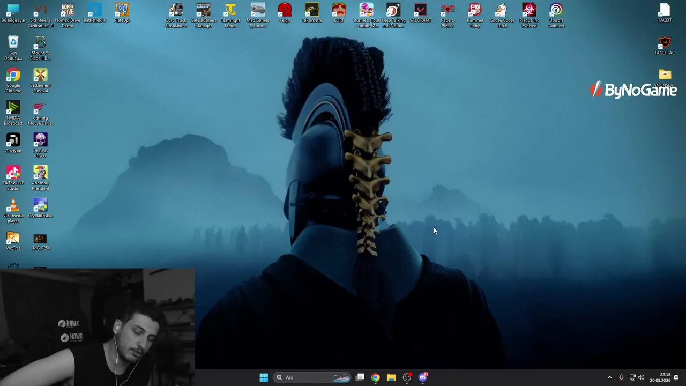Open the Bu bilgisayar desktop icon
This screenshot has height=386, width=686.
pyautogui.click(x=13, y=13)
